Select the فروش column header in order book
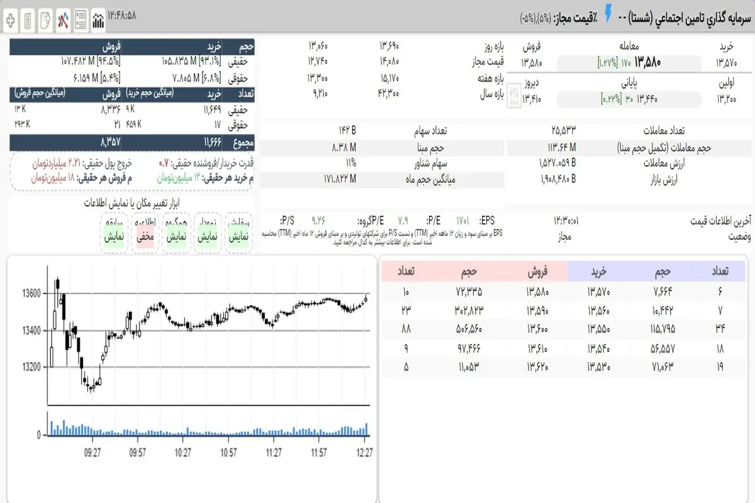The width and height of the screenshot is (755, 503). click(537, 271)
